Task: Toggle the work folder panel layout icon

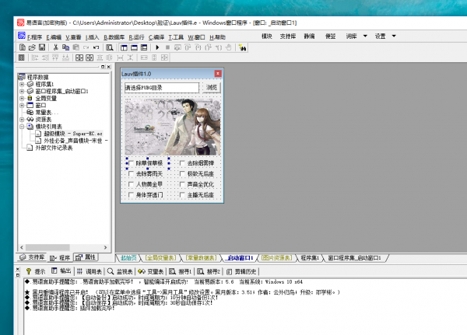Action: (124, 47)
